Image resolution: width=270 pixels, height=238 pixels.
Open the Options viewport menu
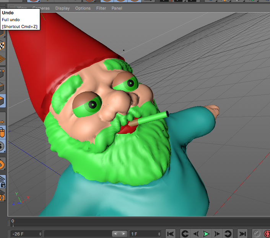click(83, 8)
